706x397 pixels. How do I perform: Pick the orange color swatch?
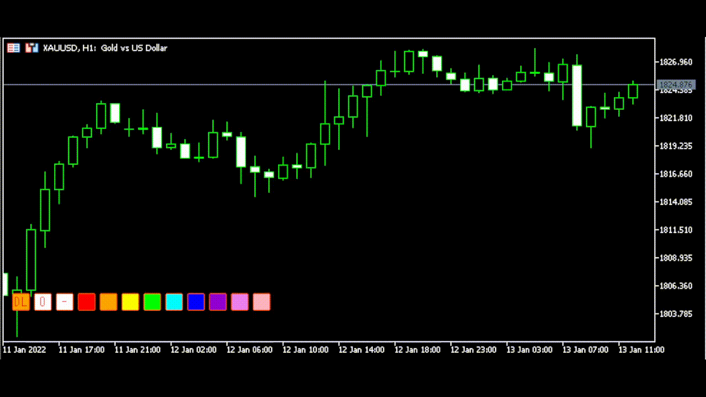pos(109,302)
